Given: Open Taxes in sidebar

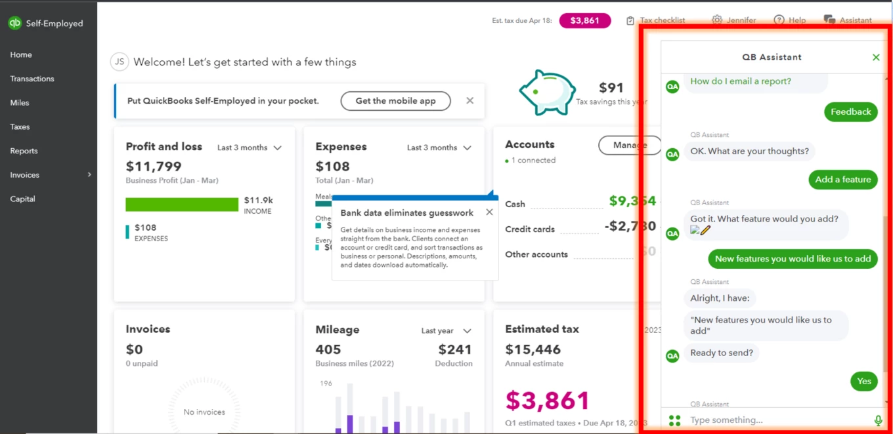Looking at the screenshot, I should pyautogui.click(x=20, y=127).
